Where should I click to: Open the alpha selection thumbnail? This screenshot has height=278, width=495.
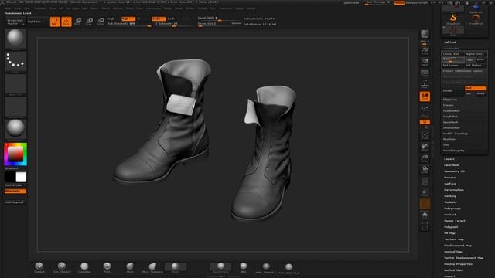(15, 84)
